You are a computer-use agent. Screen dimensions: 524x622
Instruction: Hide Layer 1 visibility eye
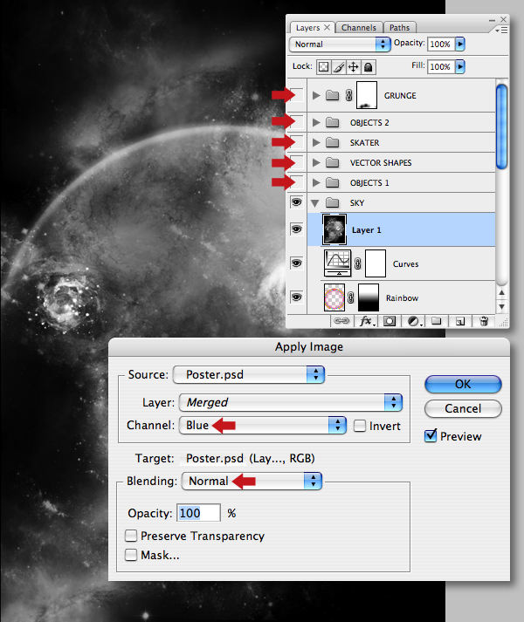296,229
